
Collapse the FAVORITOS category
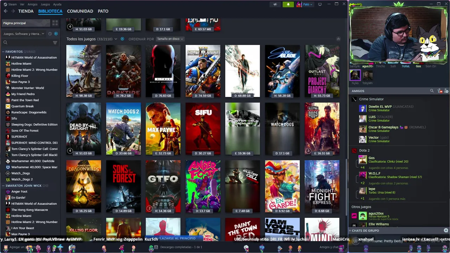click(x=3, y=52)
